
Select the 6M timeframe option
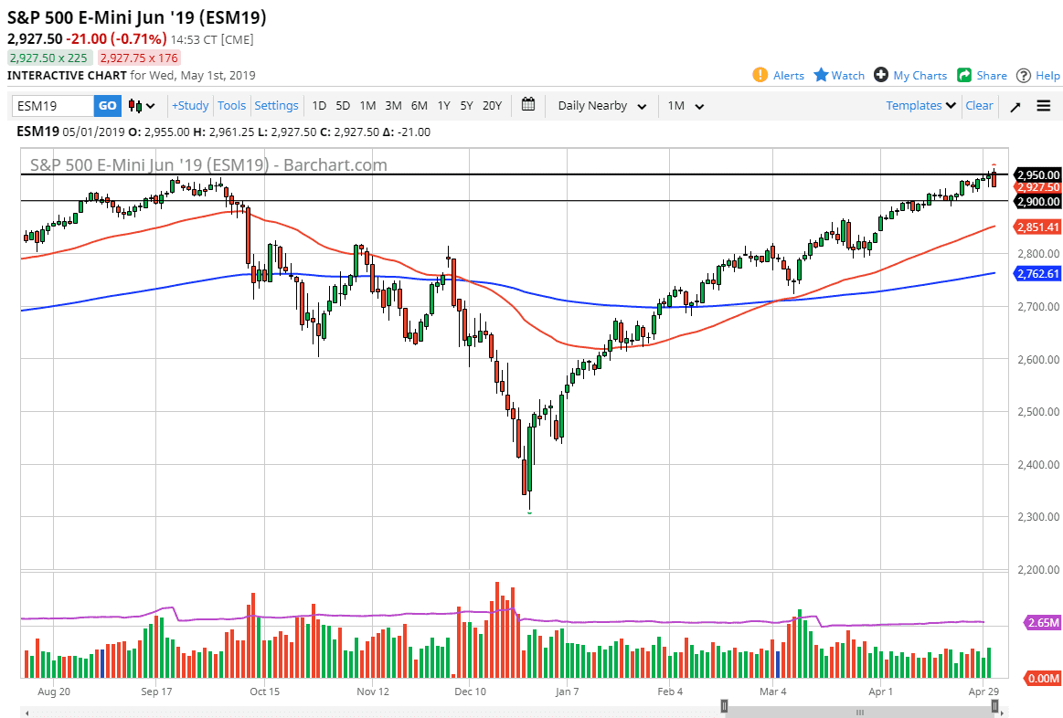(x=419, y=105)
